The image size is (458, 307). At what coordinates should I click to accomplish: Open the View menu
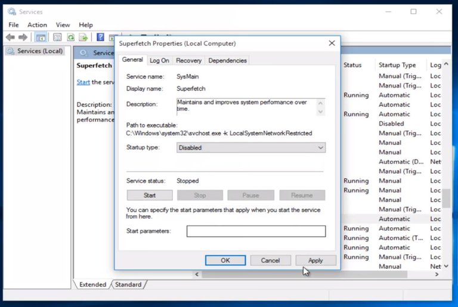63,25
